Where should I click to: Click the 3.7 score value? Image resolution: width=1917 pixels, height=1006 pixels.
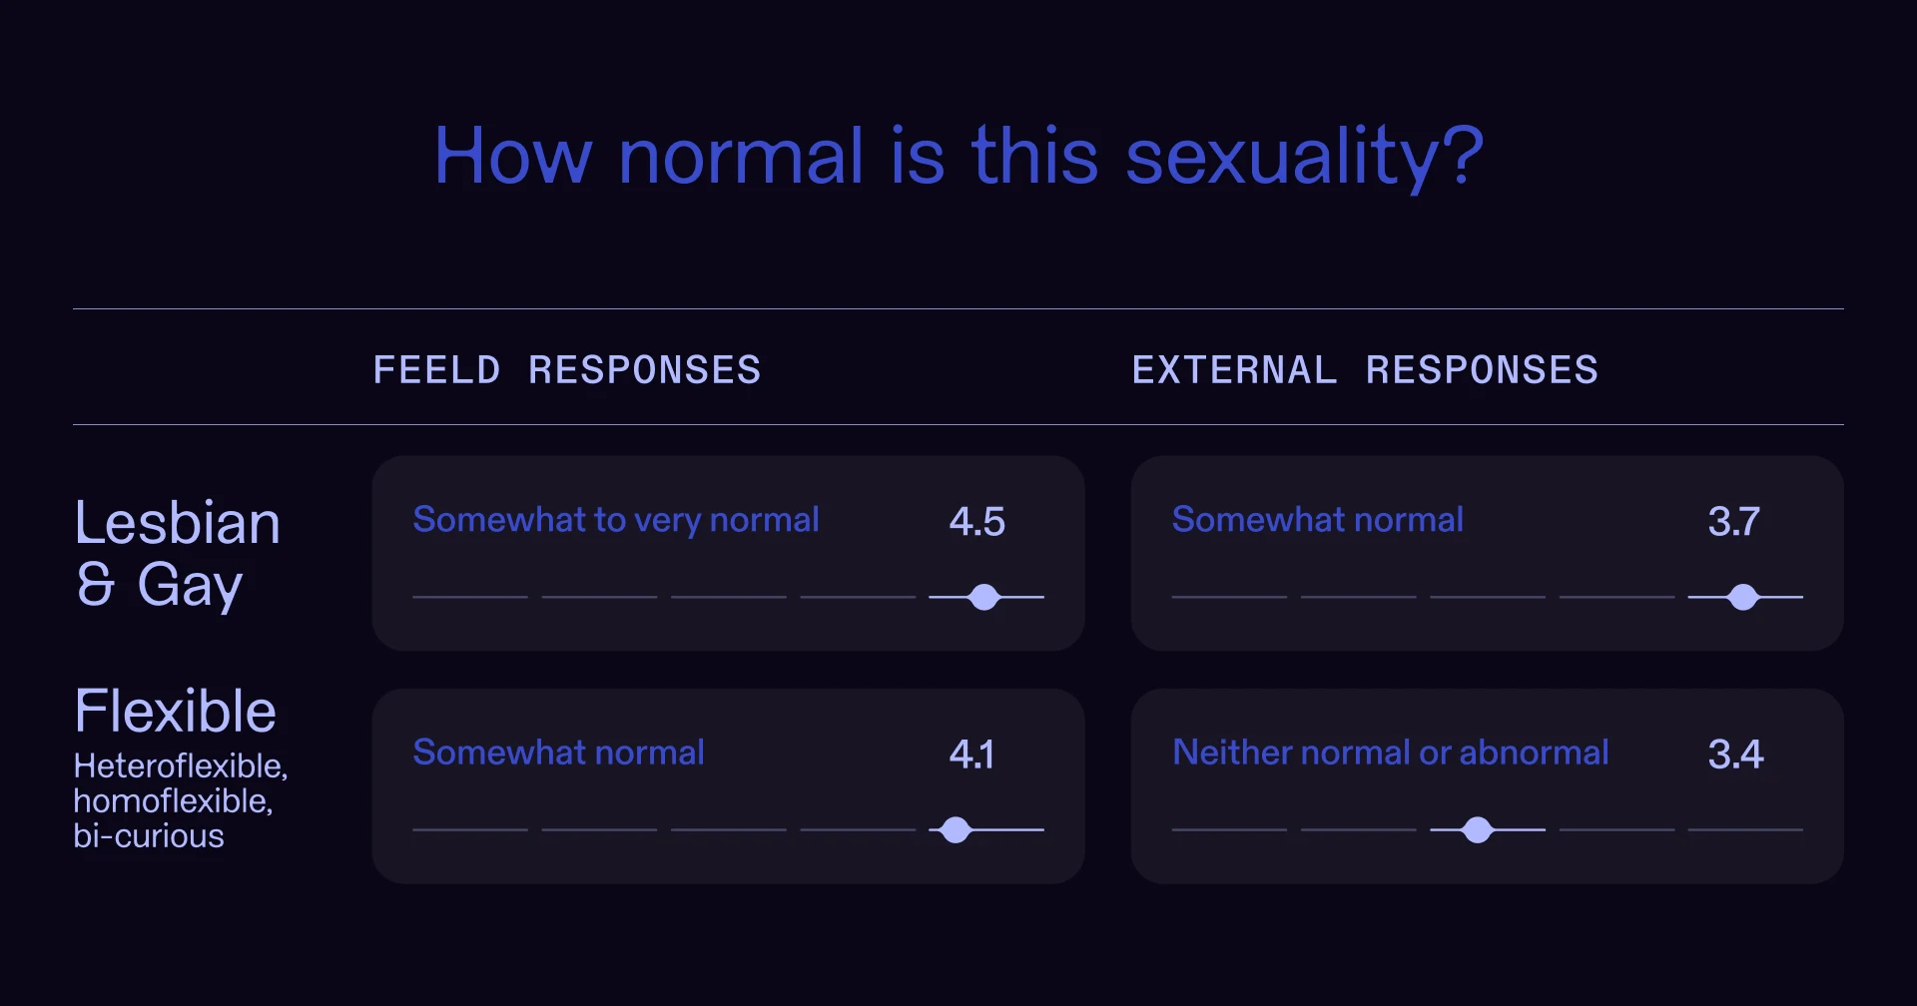pyautogui.click(x=1734, y=521)
